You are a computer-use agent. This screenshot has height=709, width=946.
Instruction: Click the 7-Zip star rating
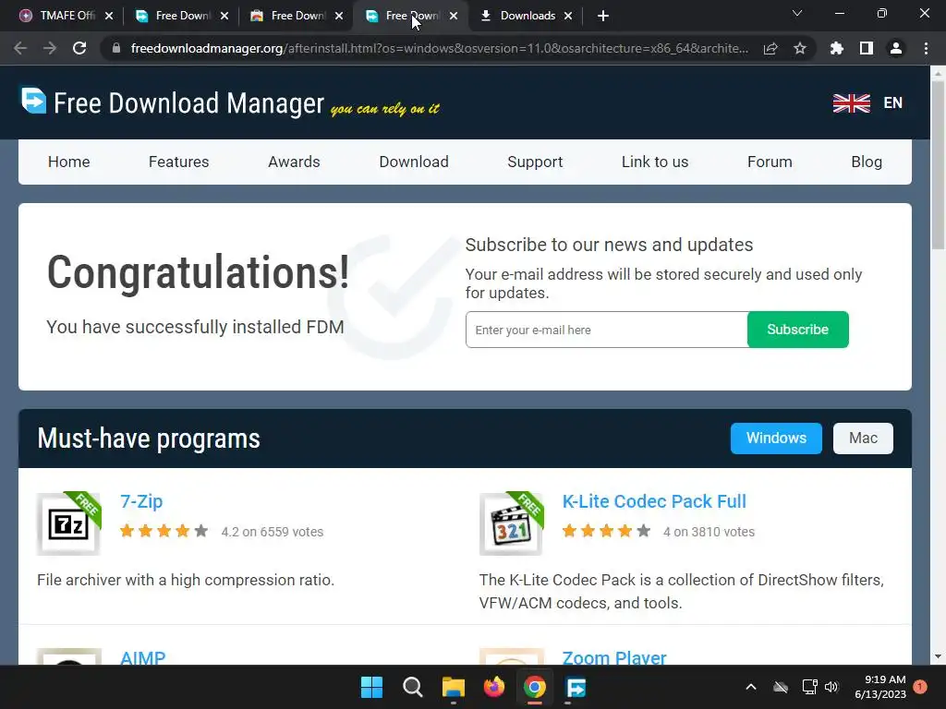tap(164, 531)
